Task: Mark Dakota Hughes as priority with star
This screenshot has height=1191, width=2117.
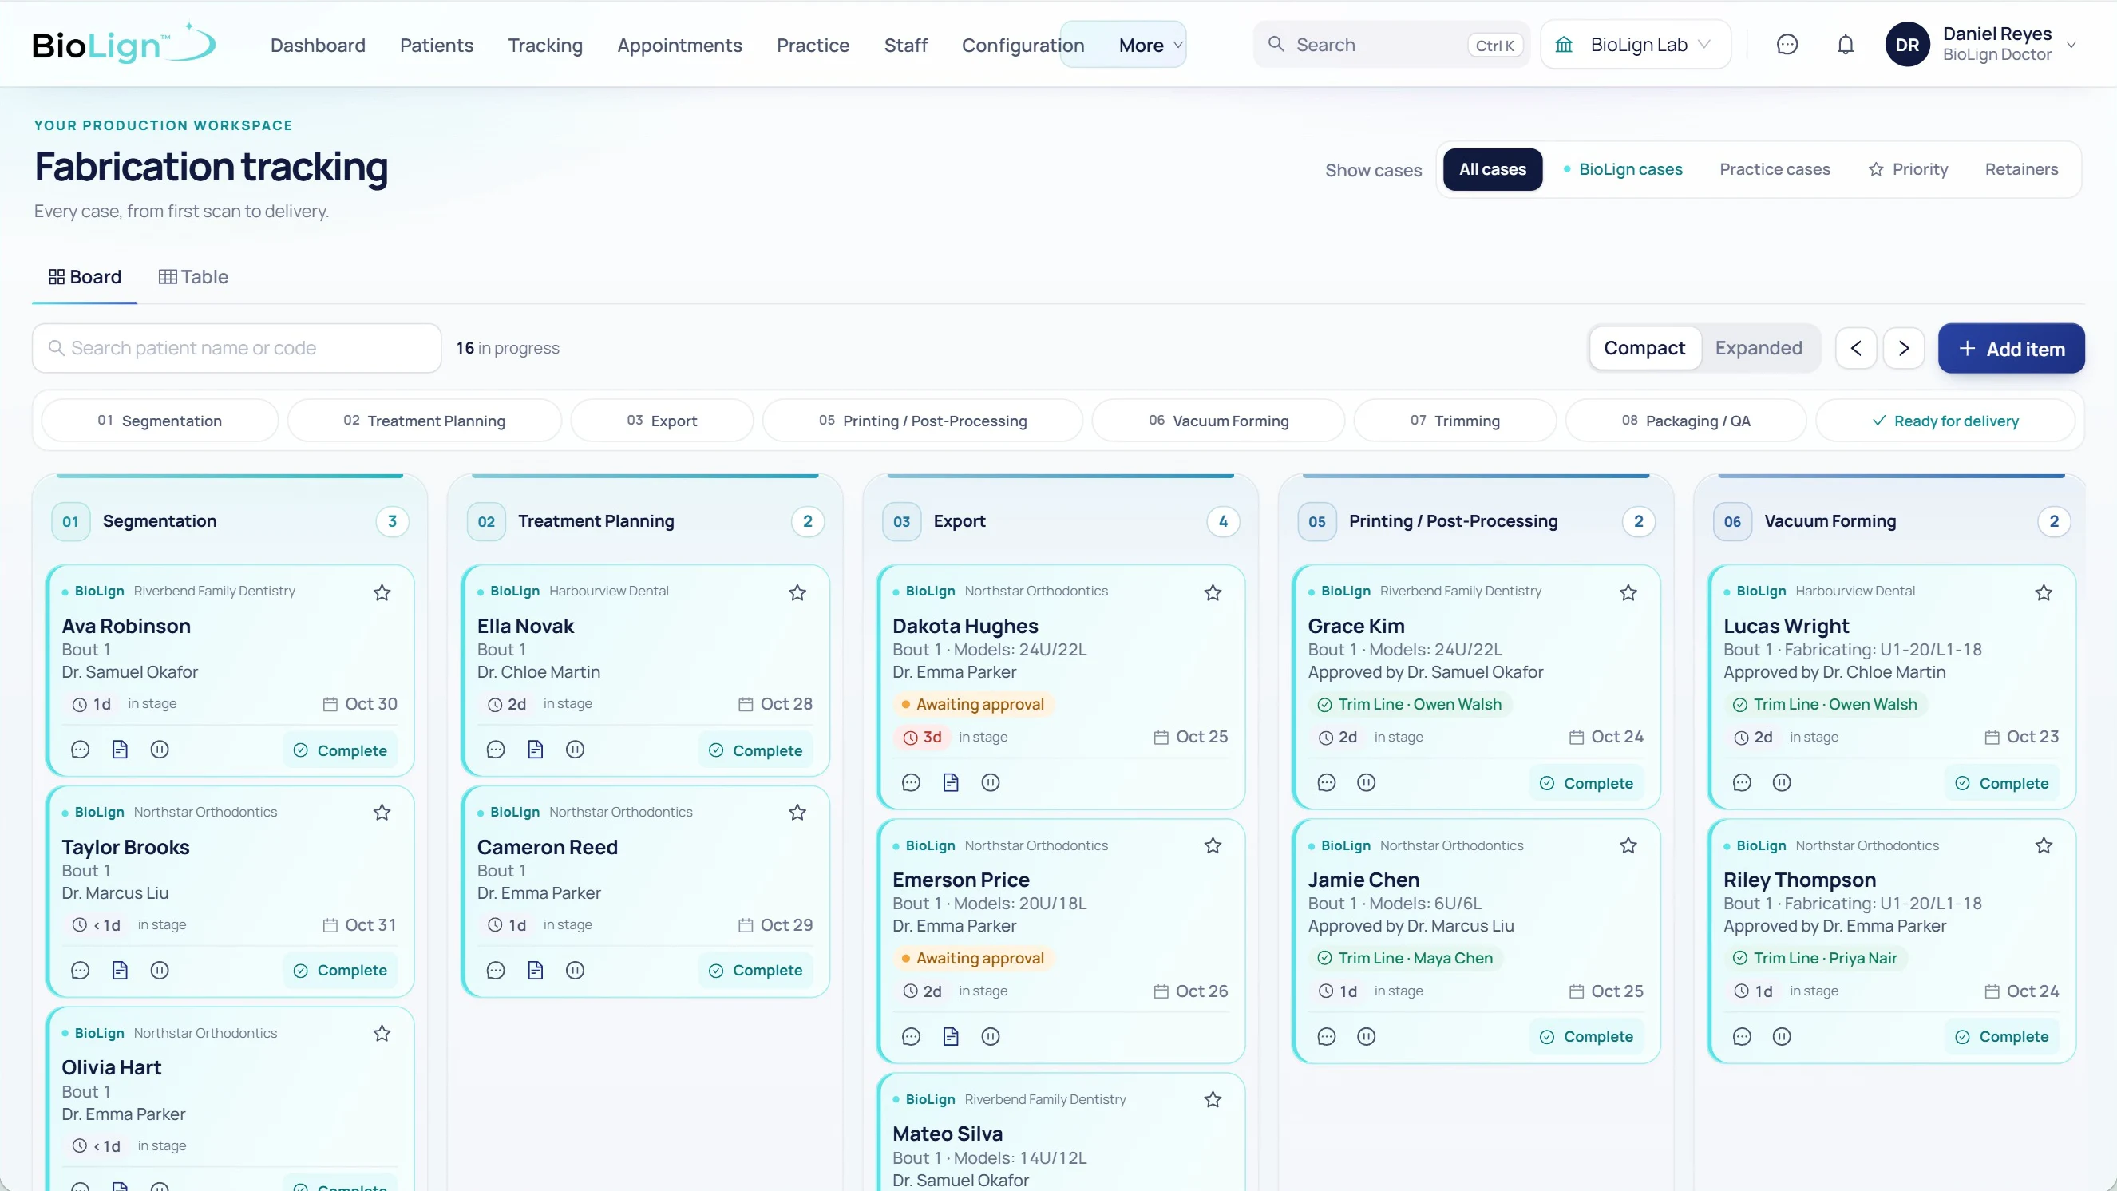Action: [x=1213, y=592]
